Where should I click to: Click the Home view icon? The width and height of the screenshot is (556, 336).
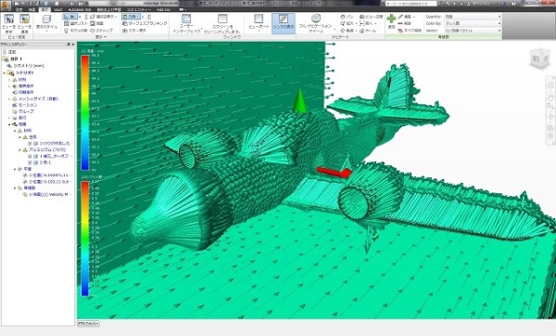pos(368,31)
